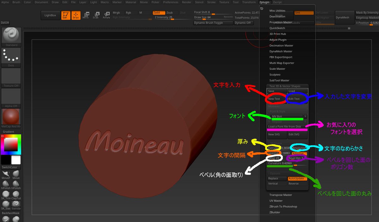Screen dimensions: 379x222
Task: Open the Zscript menu
Action: pos(277,2)
